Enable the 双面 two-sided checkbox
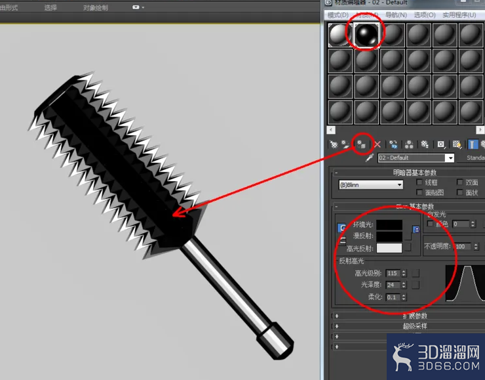The width and height of the screenshot is (485, 380). pyautogui.click(x=460, y=182)
